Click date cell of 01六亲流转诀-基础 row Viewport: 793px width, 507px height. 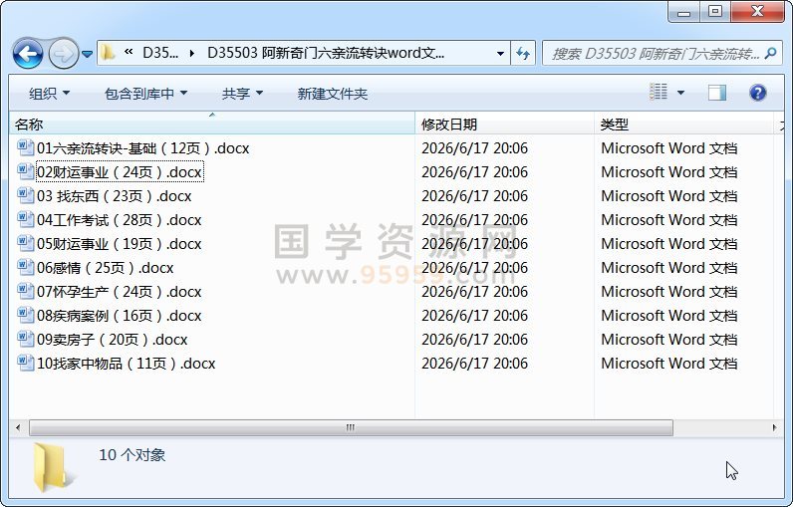point(475,148)
